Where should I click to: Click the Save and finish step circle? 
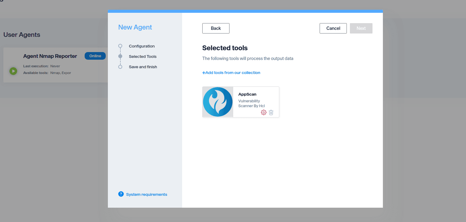coord(120,67)
